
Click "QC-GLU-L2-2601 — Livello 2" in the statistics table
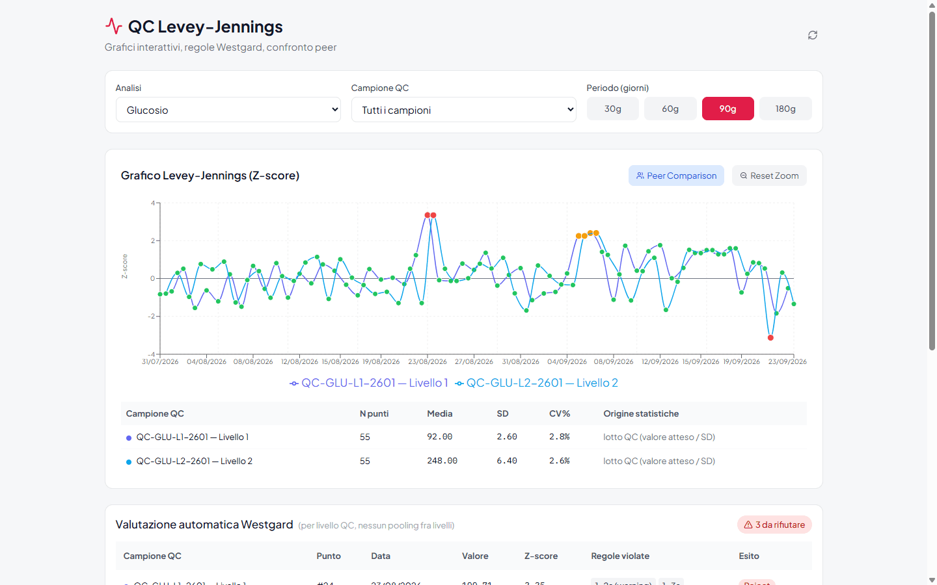195,461
